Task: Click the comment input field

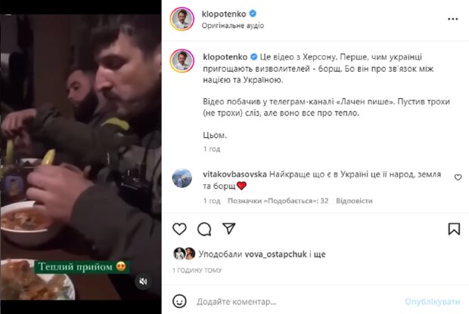Action: pos(297,302)
